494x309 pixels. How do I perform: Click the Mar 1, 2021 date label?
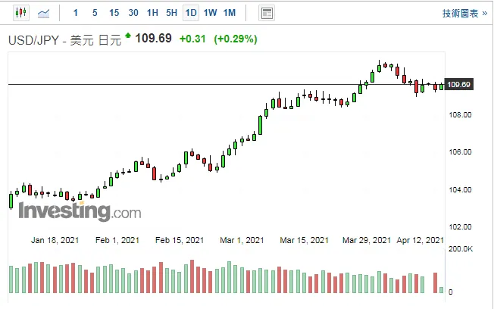[242, 240]
